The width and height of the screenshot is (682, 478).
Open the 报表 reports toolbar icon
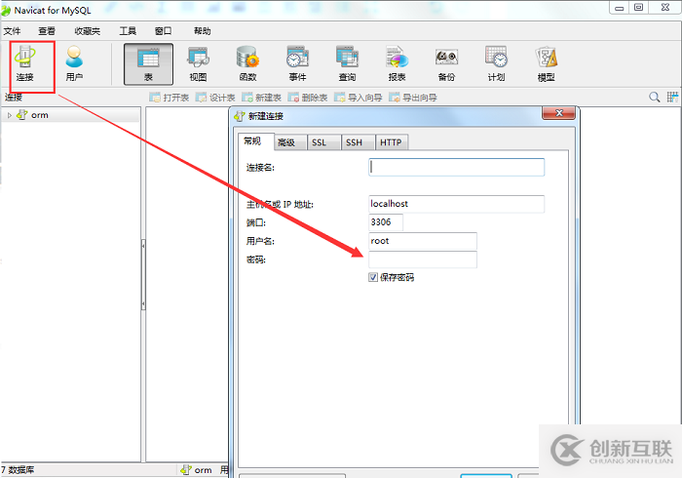pos(397,64)
